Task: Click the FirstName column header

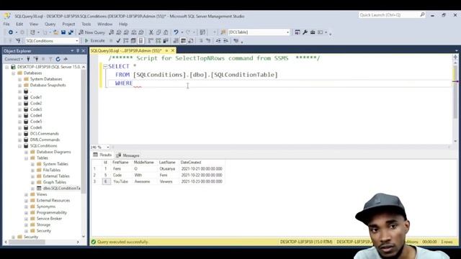Action: click(x=120, y=163)
